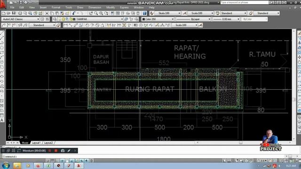Click the Linear dimension icon
The image size is (301, 169).
65,25
